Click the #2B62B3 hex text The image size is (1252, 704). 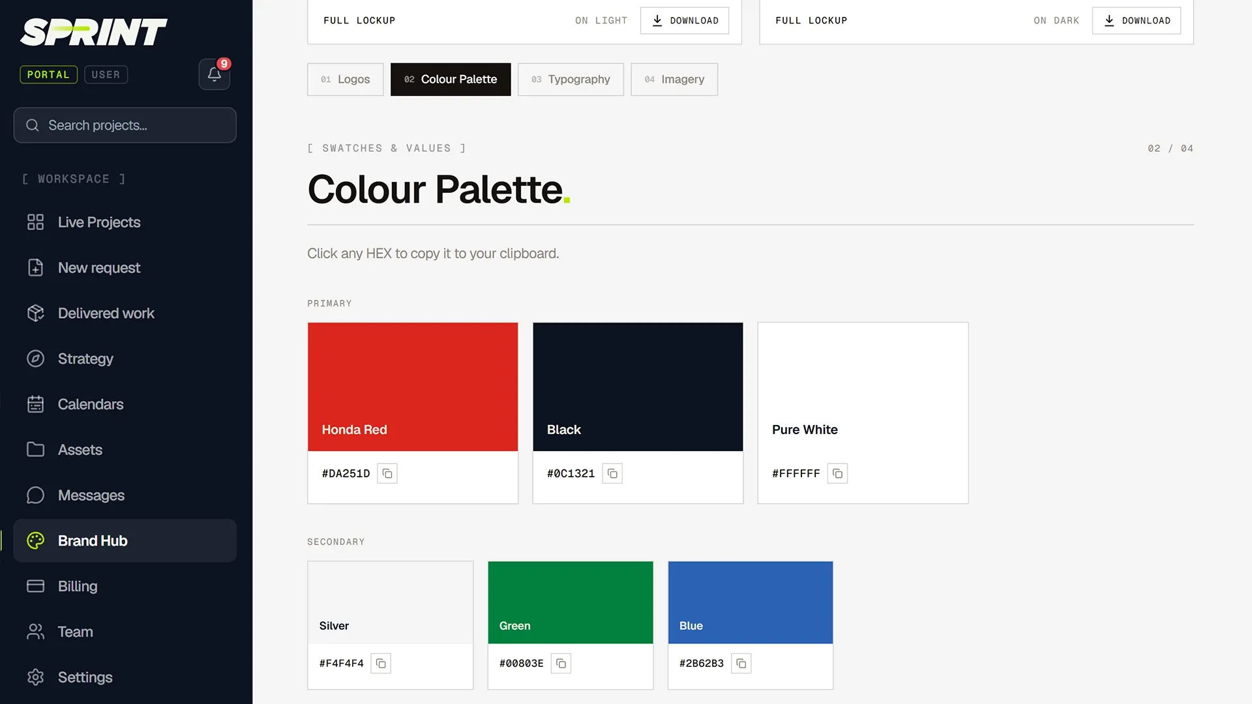(701, 664)
